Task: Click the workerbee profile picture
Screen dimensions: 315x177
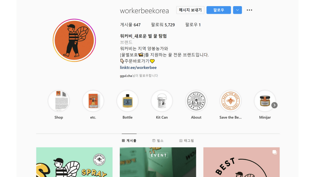Action: (74, 40)
